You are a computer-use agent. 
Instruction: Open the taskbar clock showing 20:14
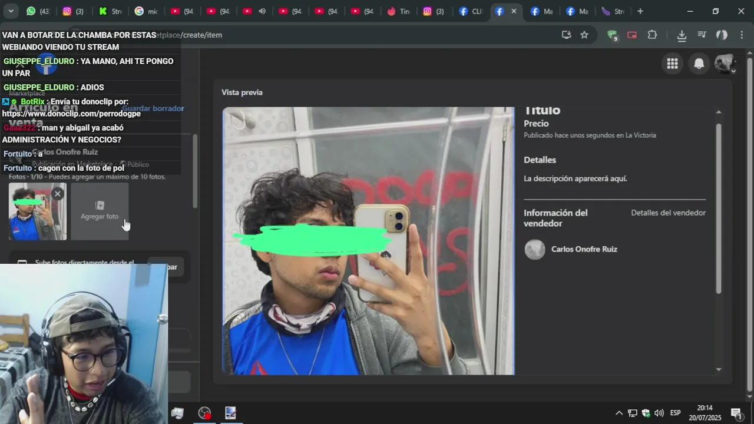pos(705,413)
